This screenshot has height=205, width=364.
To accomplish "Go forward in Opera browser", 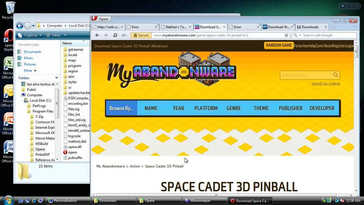I will pyautogui.click(x=106, y=35).
